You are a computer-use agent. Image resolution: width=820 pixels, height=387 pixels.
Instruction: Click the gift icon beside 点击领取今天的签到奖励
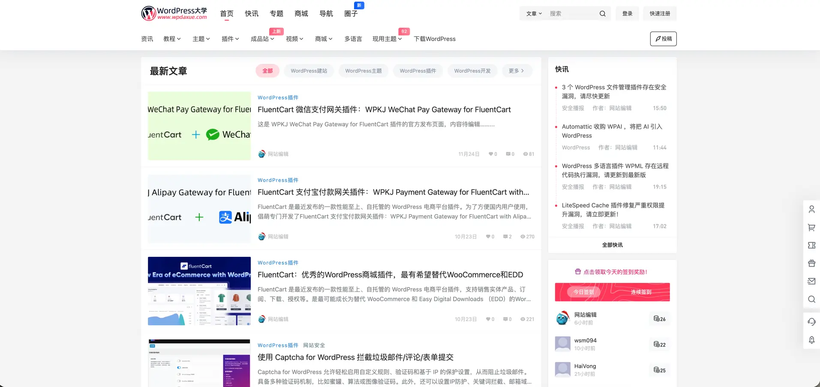pyautogui.click(x=578, y=271)
